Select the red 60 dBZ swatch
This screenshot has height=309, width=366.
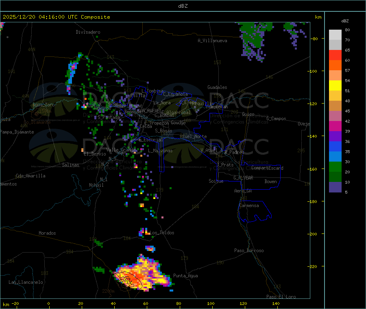(x=335, y=55)
